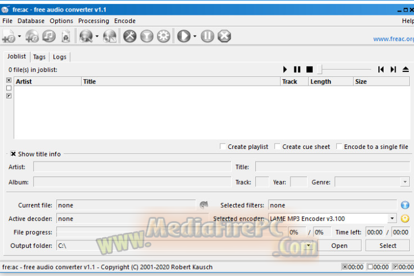
Task: Sort by Length column header
Action: (331, 82)
